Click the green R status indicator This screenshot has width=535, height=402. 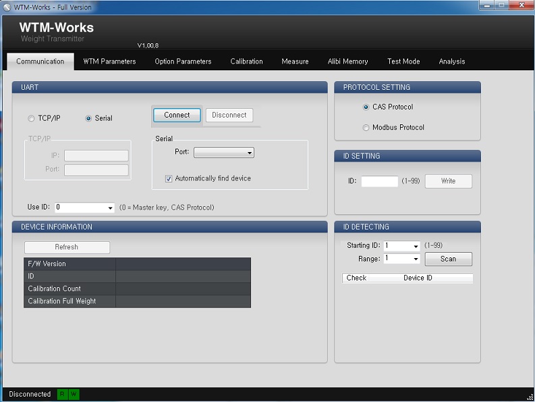click(62, 394)
